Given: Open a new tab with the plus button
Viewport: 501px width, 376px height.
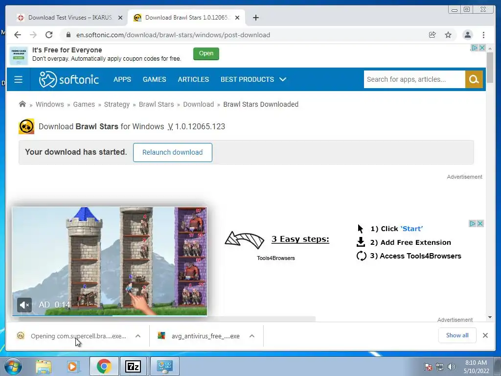Looking at the screenshot, I should (x=255, y=18).
